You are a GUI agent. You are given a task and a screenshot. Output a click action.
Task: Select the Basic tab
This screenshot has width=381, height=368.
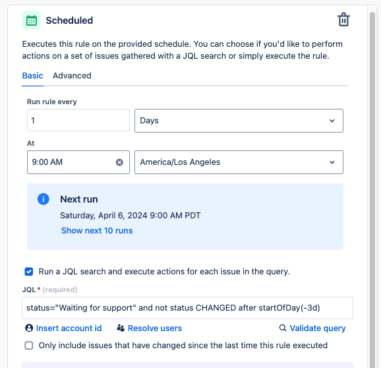pyautogui.click(x=32, y=76)
